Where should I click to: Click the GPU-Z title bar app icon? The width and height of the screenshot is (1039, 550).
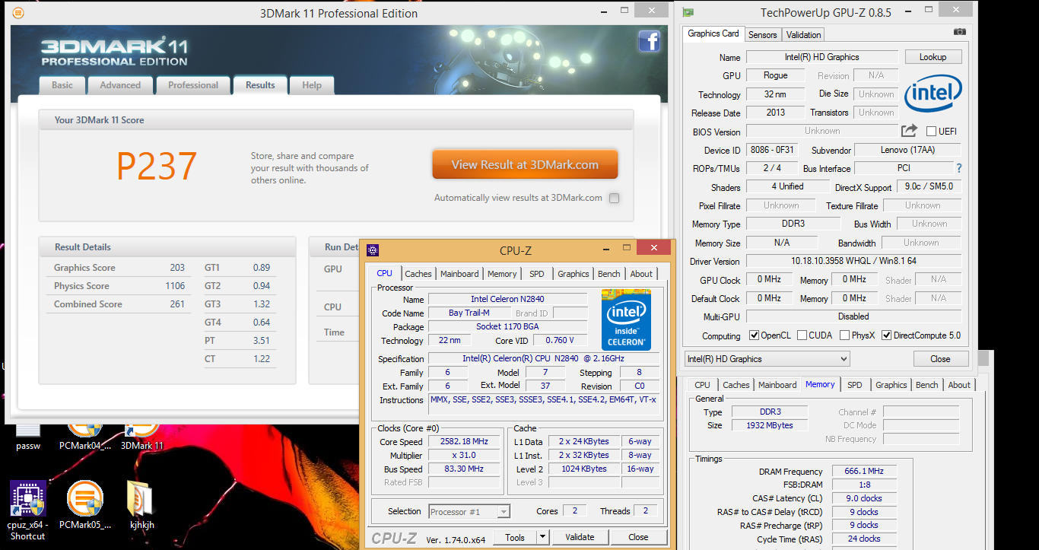coord(688,12)
